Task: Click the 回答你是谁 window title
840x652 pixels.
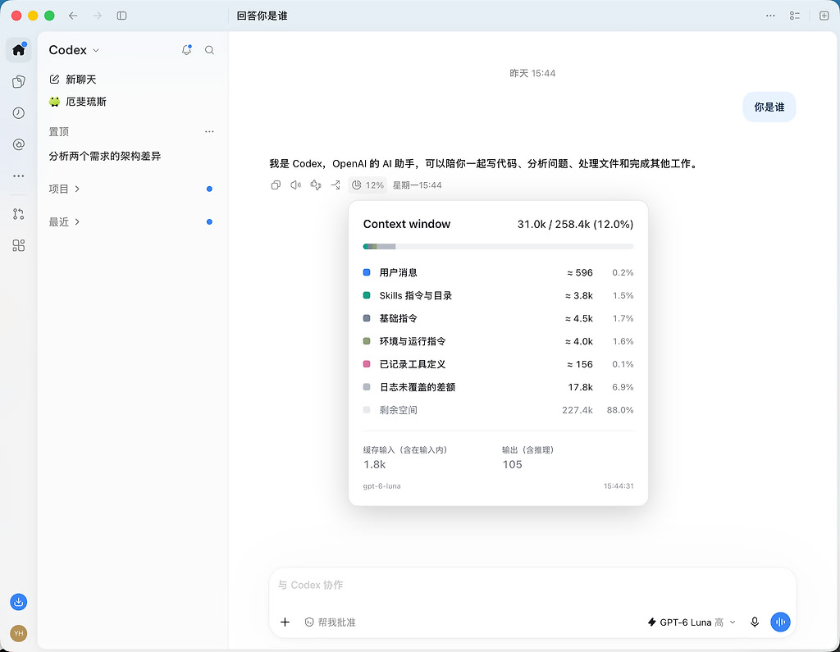Action: (x=262, y=16)
